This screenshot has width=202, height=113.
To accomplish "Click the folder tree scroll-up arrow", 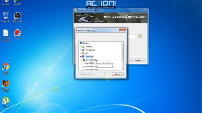I will [x=122, y=43].
